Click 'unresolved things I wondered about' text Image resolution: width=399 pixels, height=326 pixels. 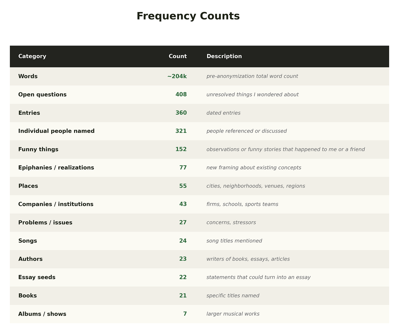point(253,95)
